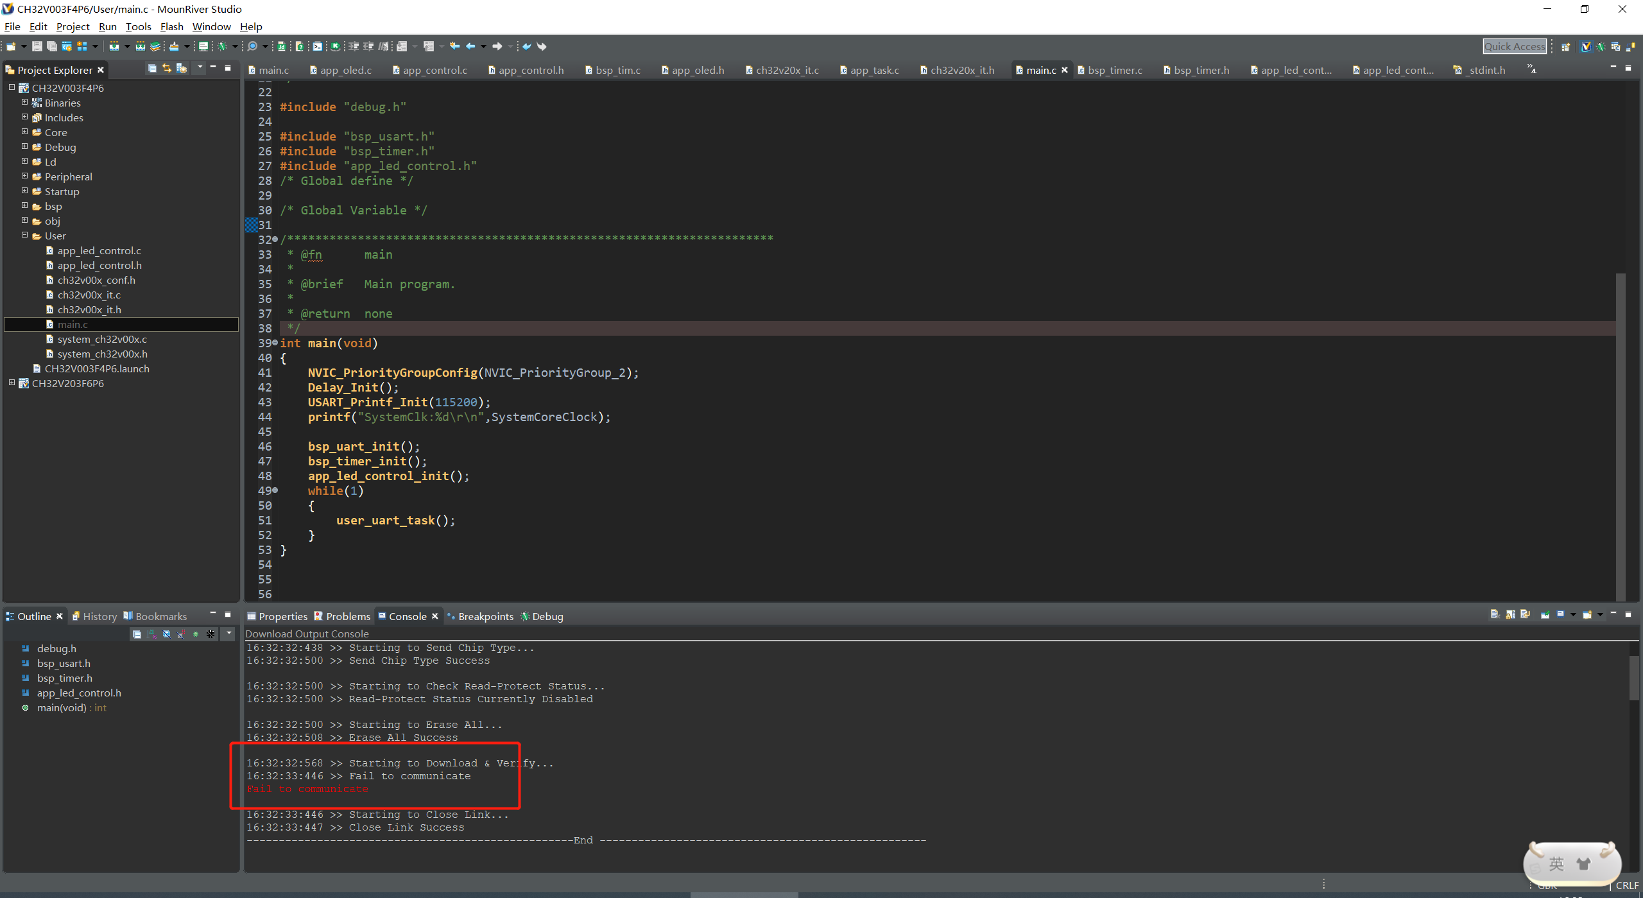Click the editor vertical scrollbar
Image resolution: width=1643 pixels, height=898 pixels.
[1621, 436]
